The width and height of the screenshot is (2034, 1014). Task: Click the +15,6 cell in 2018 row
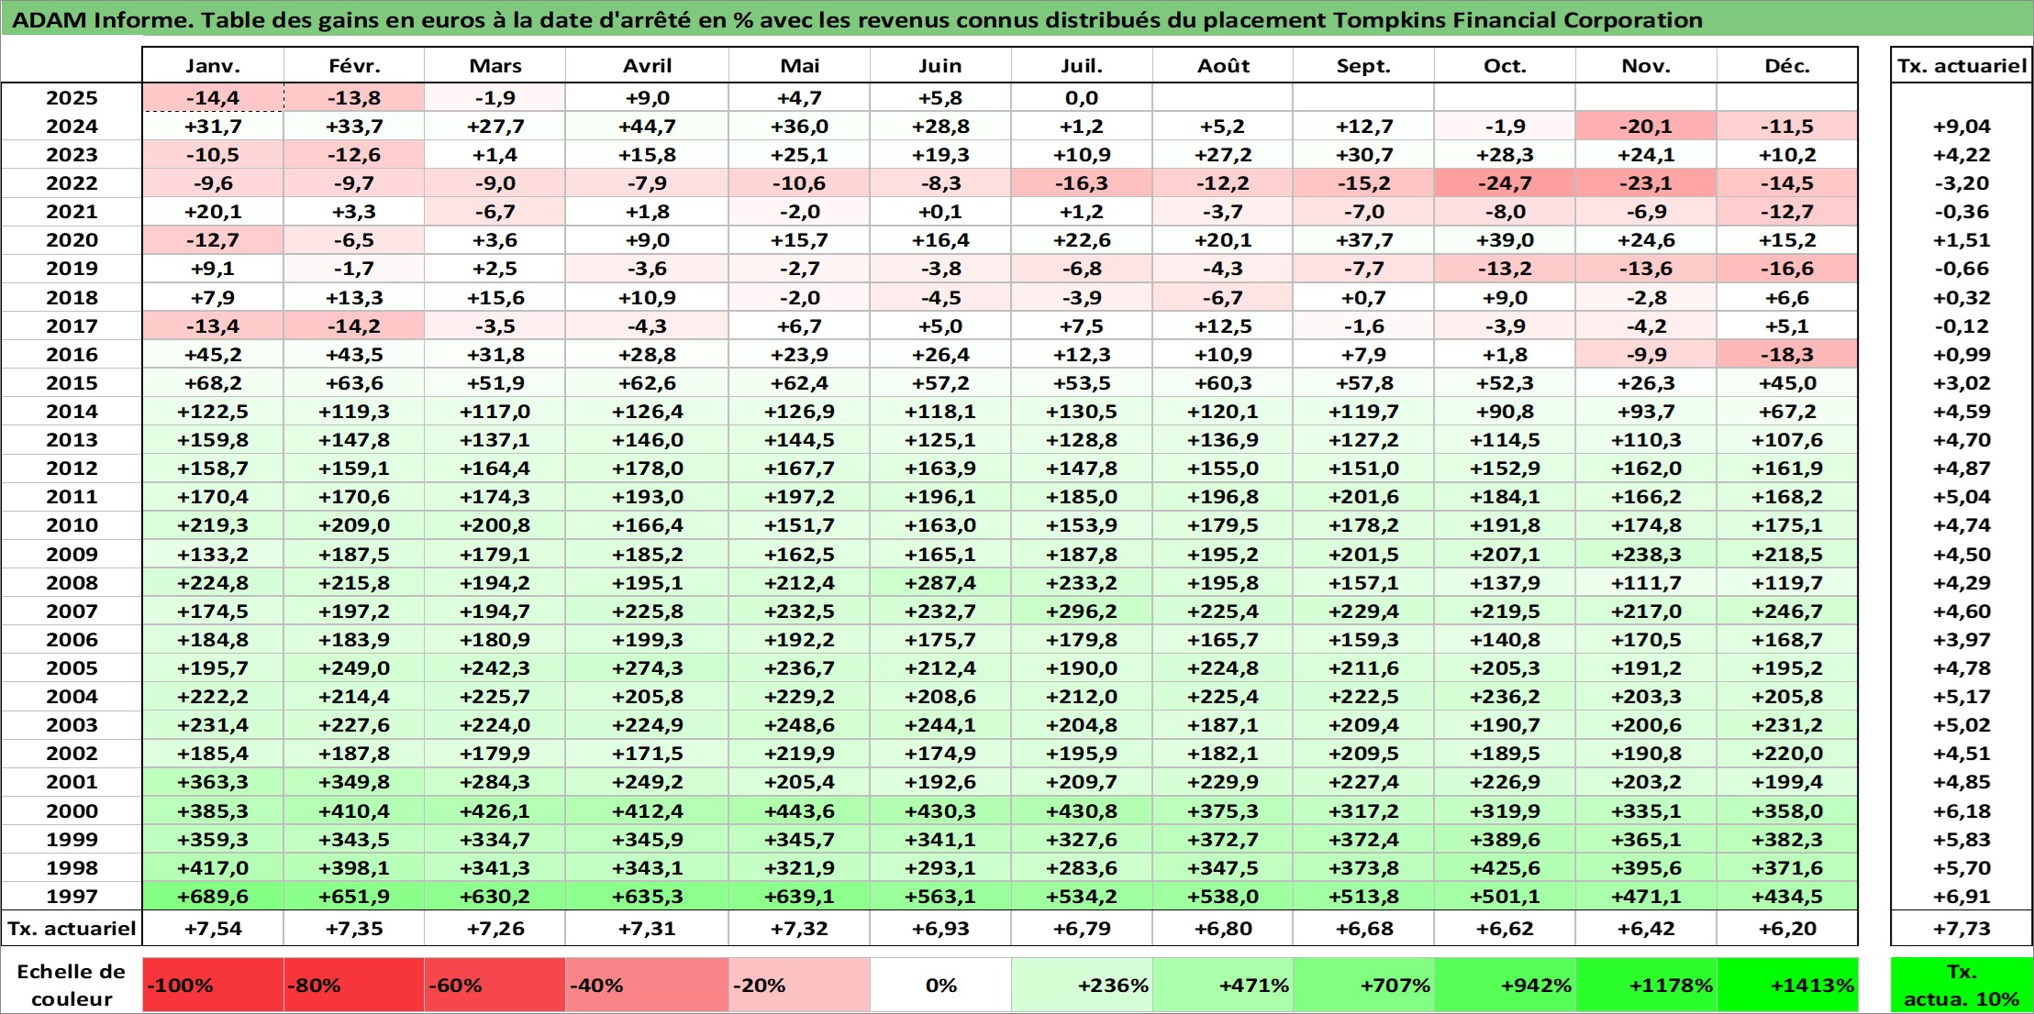click(x=495, y=297)
